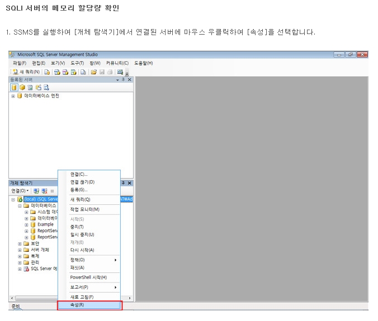Viewport: 378px width, 321px height.
Task: Expand the SQL Server agent node
Action: (x=20, y=269)
